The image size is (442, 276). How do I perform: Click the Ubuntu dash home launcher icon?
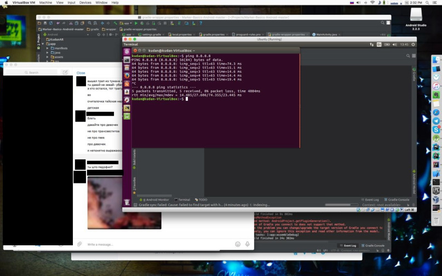[x=127, y=51]
